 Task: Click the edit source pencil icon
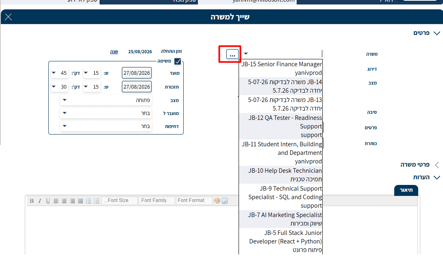[x=225, y=201]
